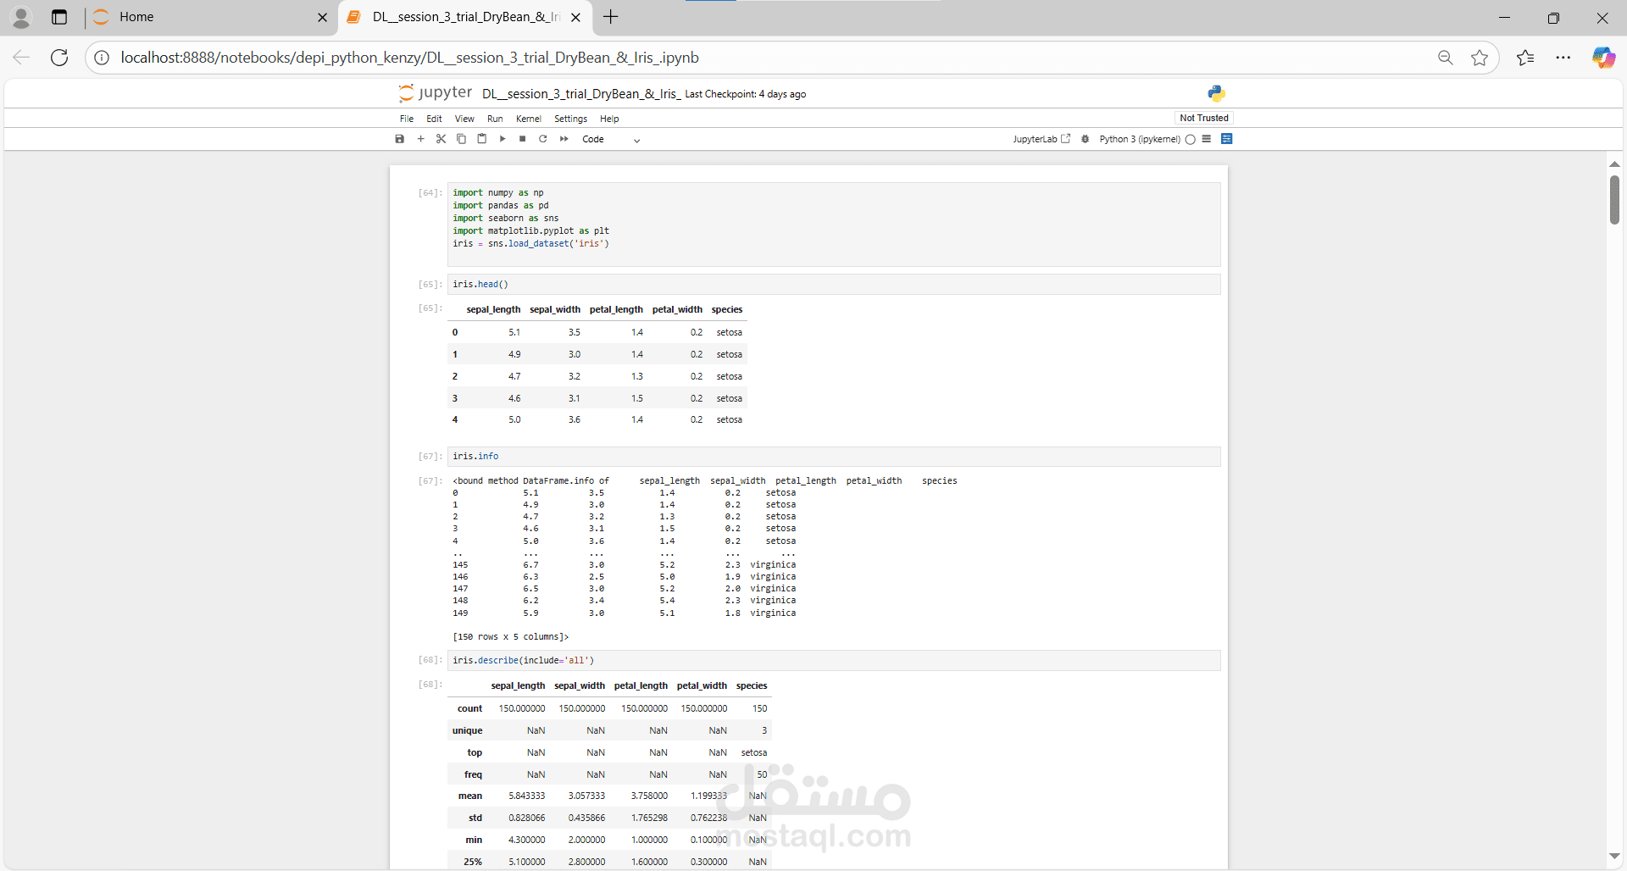Click the '[150 rows x 5 columns]>' output text

point(511,636)
